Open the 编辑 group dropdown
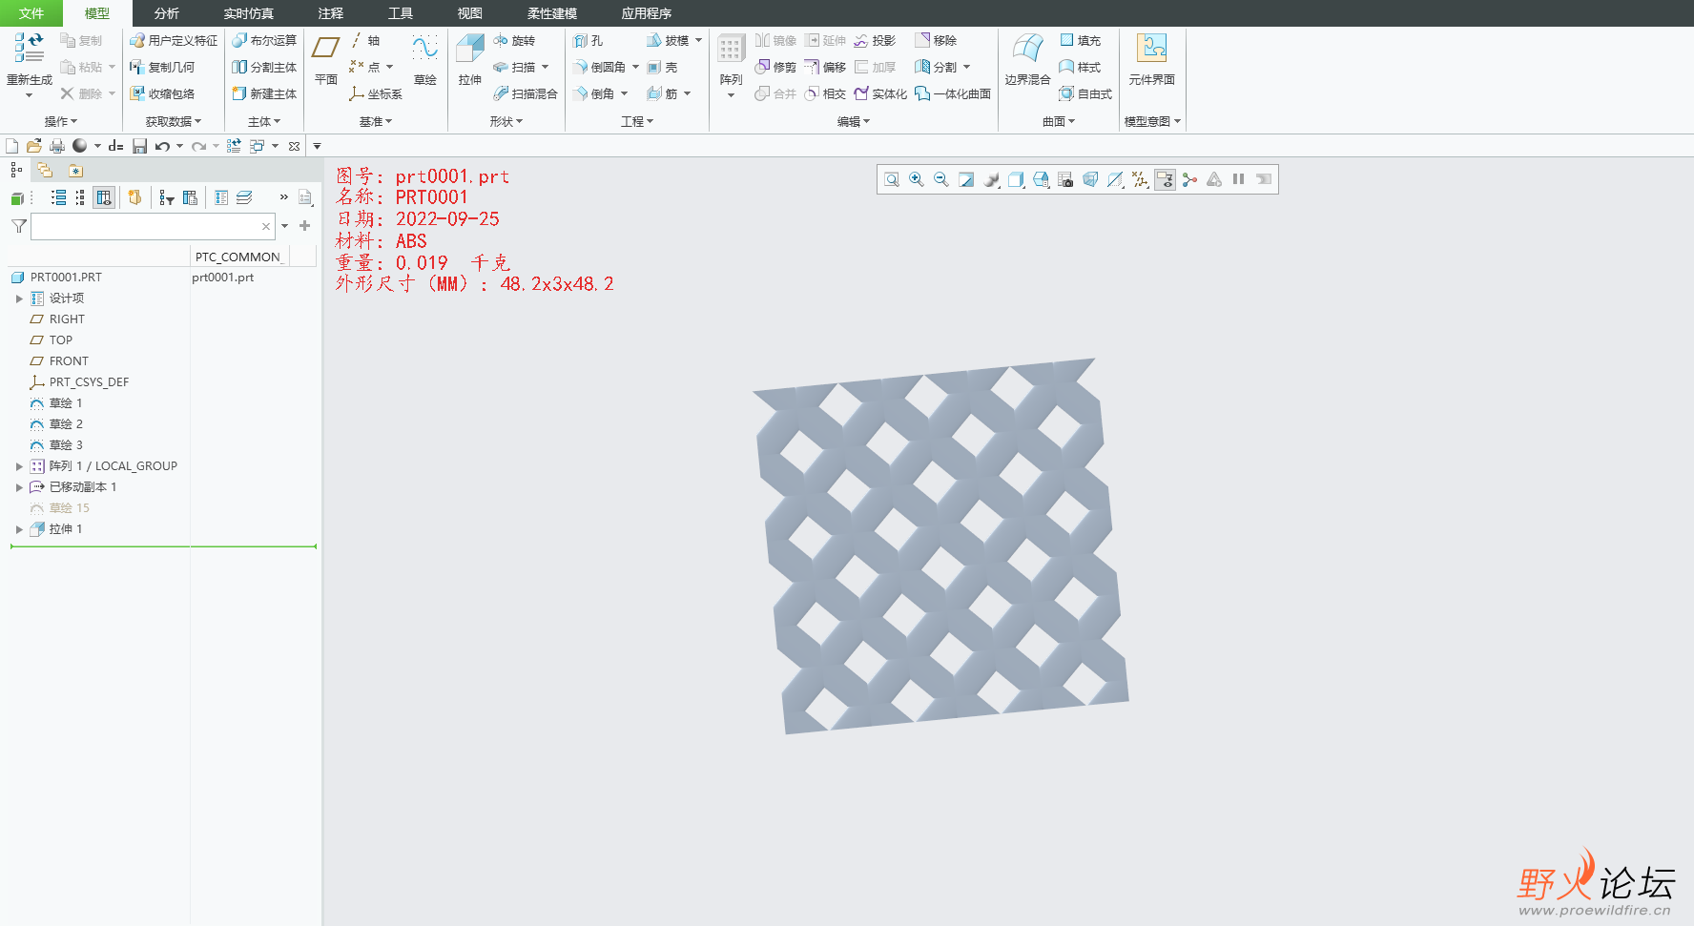This screenshot has width=1694, height=926. pyautogui.click(x=854, y=121)
